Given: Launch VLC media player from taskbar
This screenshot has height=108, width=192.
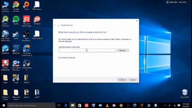Looking at the screenshot, I should [x=107, y=105].
